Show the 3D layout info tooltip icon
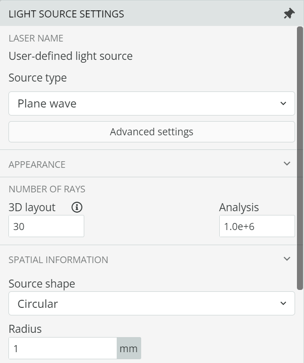This screenshot has height=363, width=304. click(x=77, y=207)
